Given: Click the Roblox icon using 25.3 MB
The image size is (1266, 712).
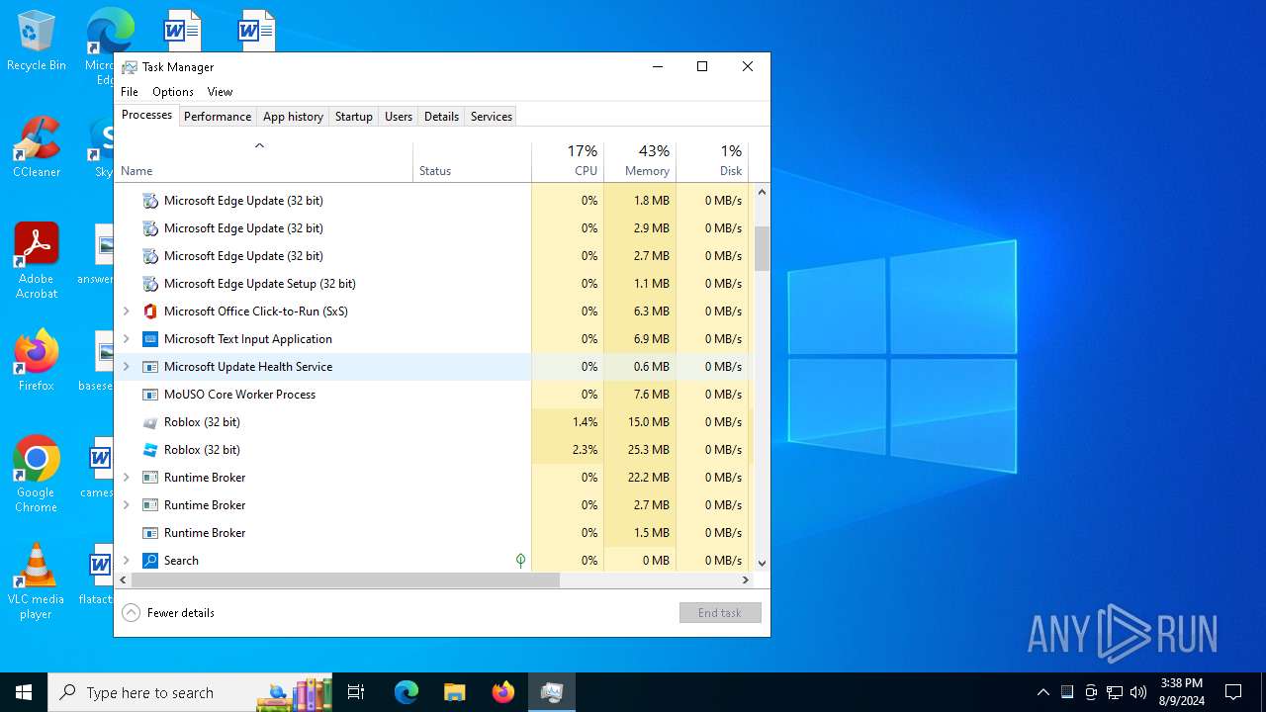Looking at the screenshot, I should coord(150,450).
